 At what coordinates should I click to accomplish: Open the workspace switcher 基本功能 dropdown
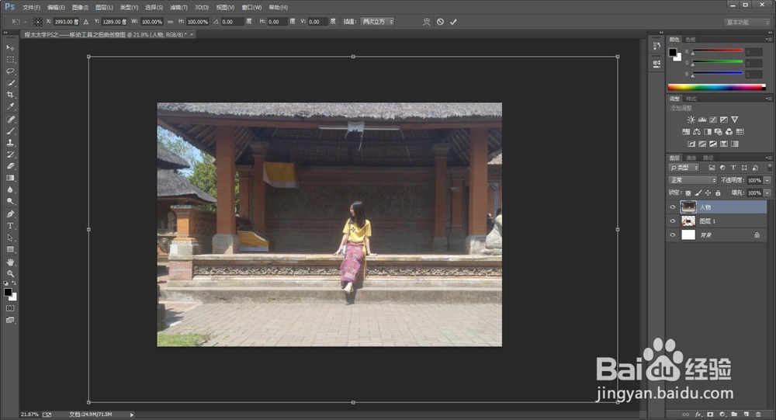click(747, 23)
